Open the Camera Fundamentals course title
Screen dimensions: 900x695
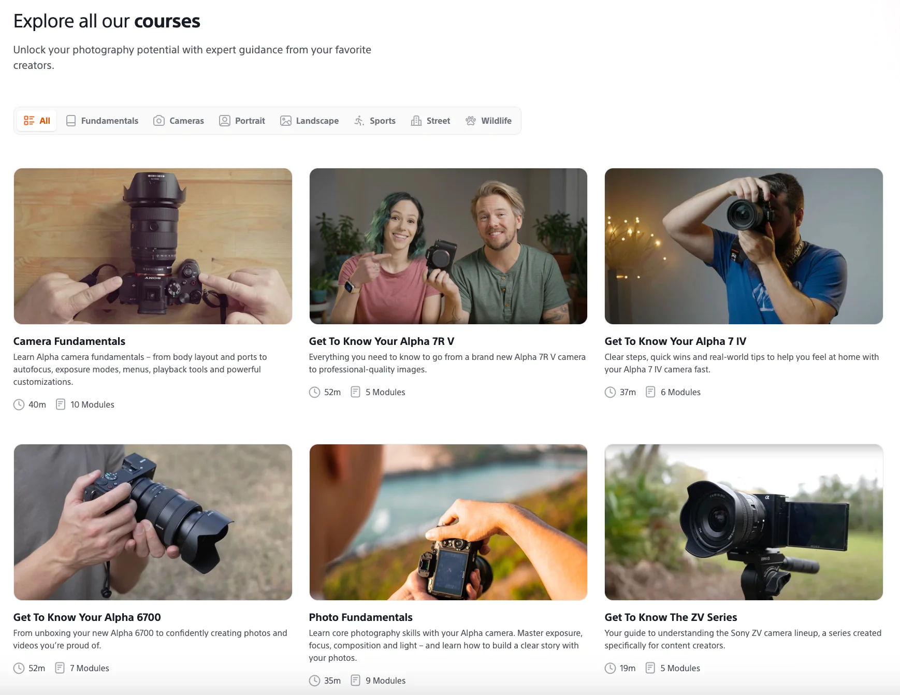(69, 341)
